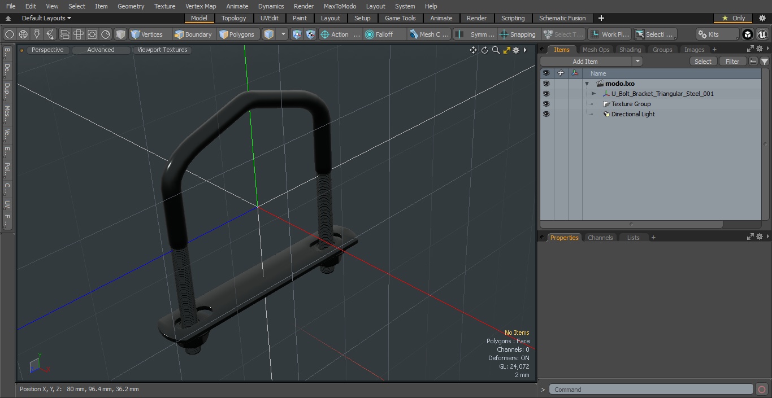Click the Filter button in Items panel
The width and height of the screenshot is (772, 398).
tap(732, 62)
